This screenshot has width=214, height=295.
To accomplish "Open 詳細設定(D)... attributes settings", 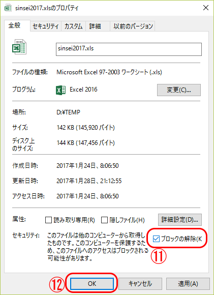I will 180,220.
